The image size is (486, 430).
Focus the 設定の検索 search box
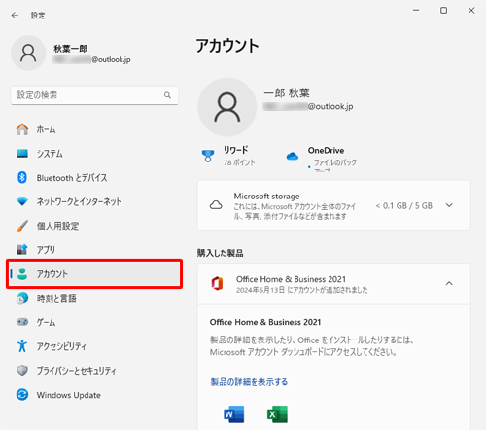[94, 95]
